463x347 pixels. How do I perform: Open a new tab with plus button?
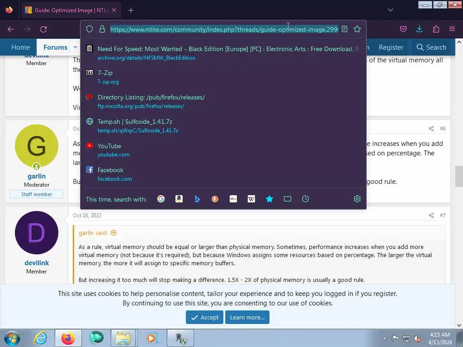pyautogui.click(x=131, y=10)
